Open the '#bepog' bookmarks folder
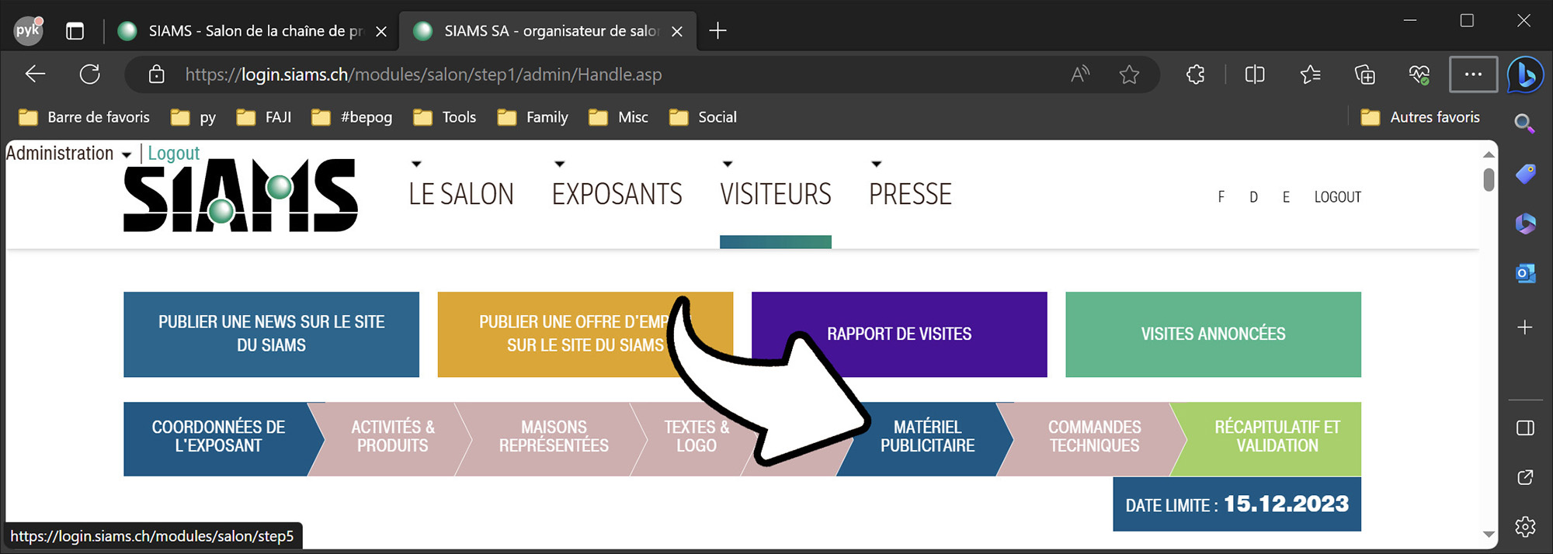1553x554 pixels. coord(352,117)
